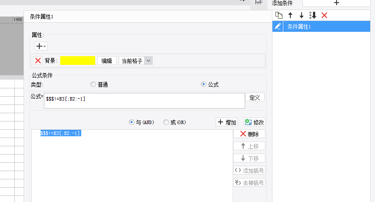Screen dimensions: 375x202
Task: Click the 1400 ruler marker
Action: click(18, 20)
